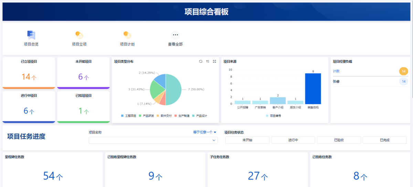Image resolution: width=413 pixels, height=187 pixels.
Task: Toggle the 已验收 task status filter
Action: 339,140
